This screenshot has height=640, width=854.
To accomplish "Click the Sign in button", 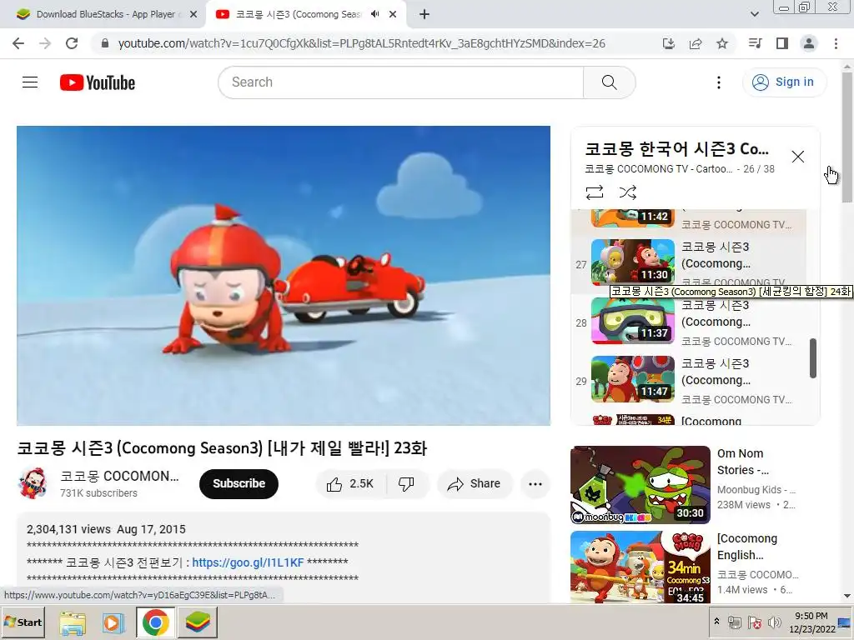I will (784, 82).
